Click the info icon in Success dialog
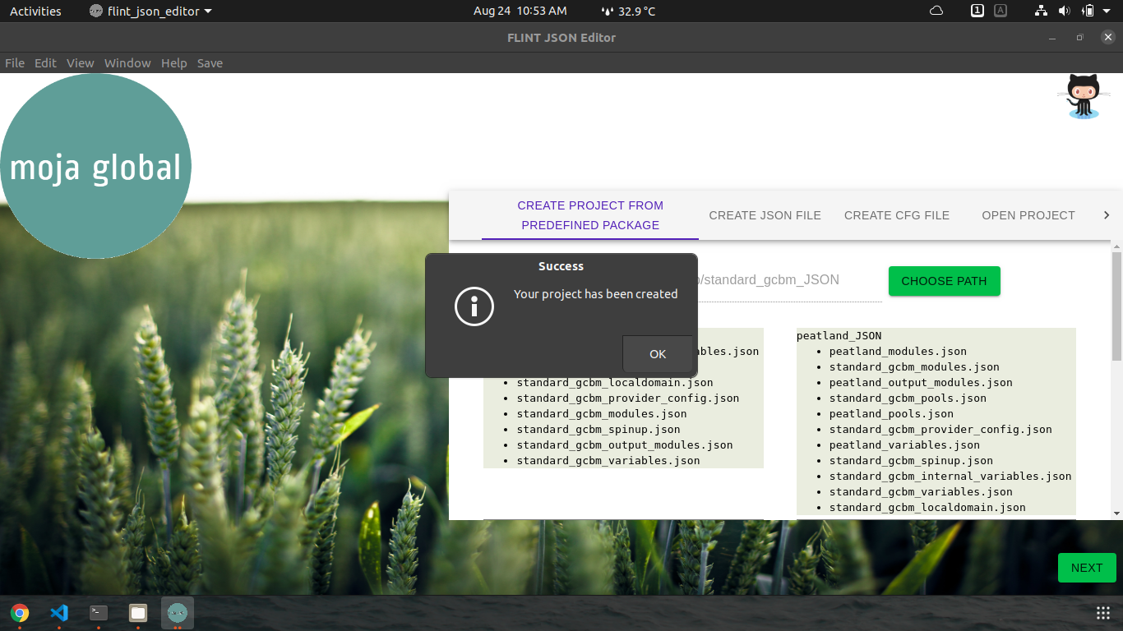Image resolution: width=1123 pixels, height=631 pixels. coord(474,306)
